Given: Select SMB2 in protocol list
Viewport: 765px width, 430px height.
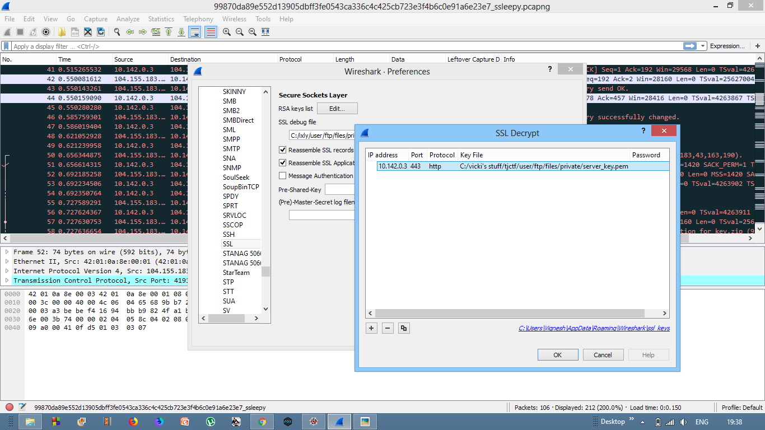Looking at the screenshot, I should pyautogui.click(x=231, y=110).
